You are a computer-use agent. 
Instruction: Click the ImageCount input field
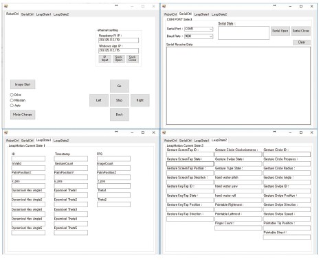pos(113,168)
